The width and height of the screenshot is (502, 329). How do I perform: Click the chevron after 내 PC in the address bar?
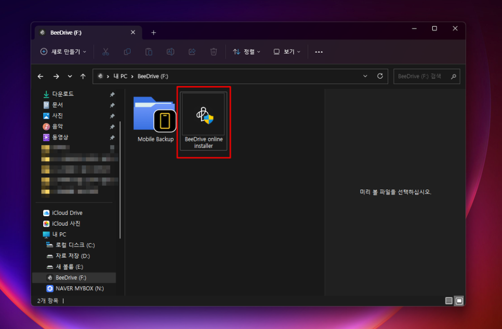pyautogui.click(x=132, y=76)
